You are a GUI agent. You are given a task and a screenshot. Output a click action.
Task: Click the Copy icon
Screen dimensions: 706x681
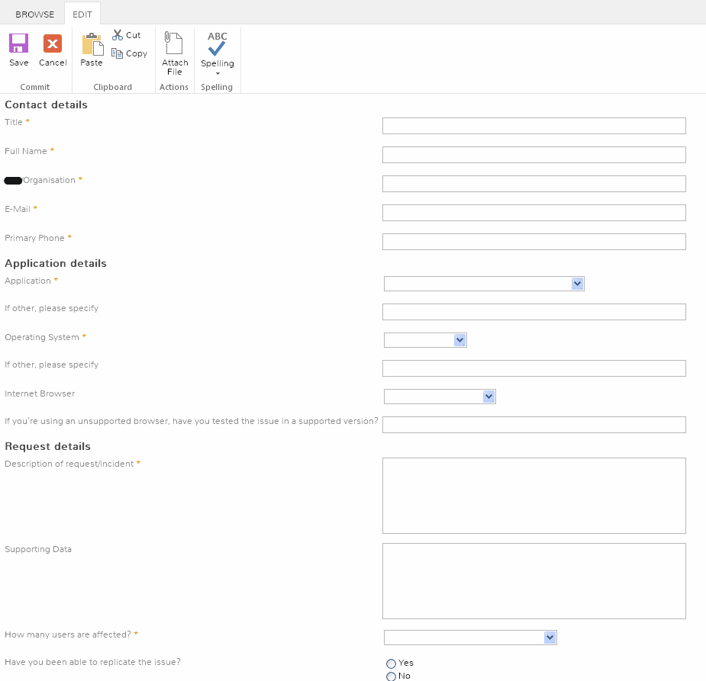click(130, 53)
